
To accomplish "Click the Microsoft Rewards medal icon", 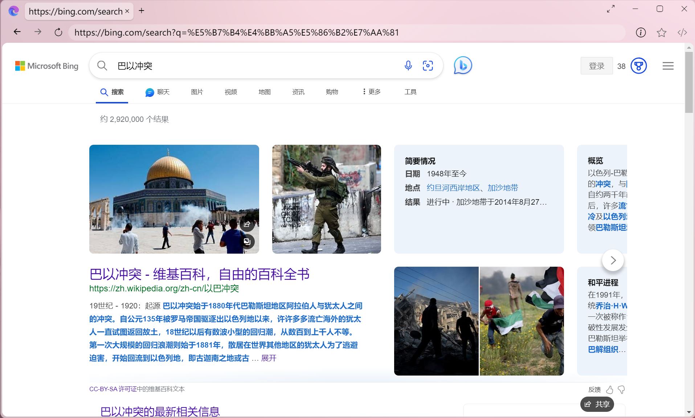I will click(x=639, y=66).
